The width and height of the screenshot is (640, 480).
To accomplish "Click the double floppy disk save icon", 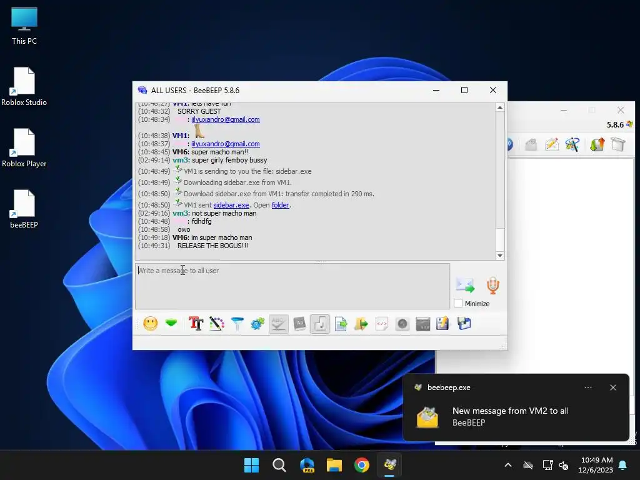I will pyautogui.click(x=464, y=323).
